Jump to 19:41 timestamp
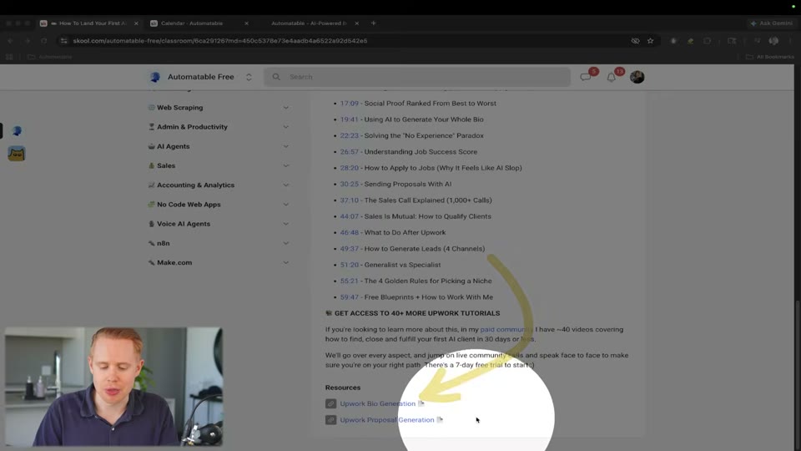 click(x=350, y=119)
